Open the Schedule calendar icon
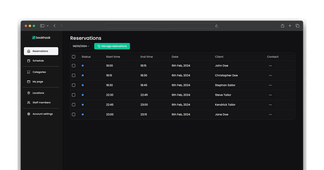 [x=29, y=61]
